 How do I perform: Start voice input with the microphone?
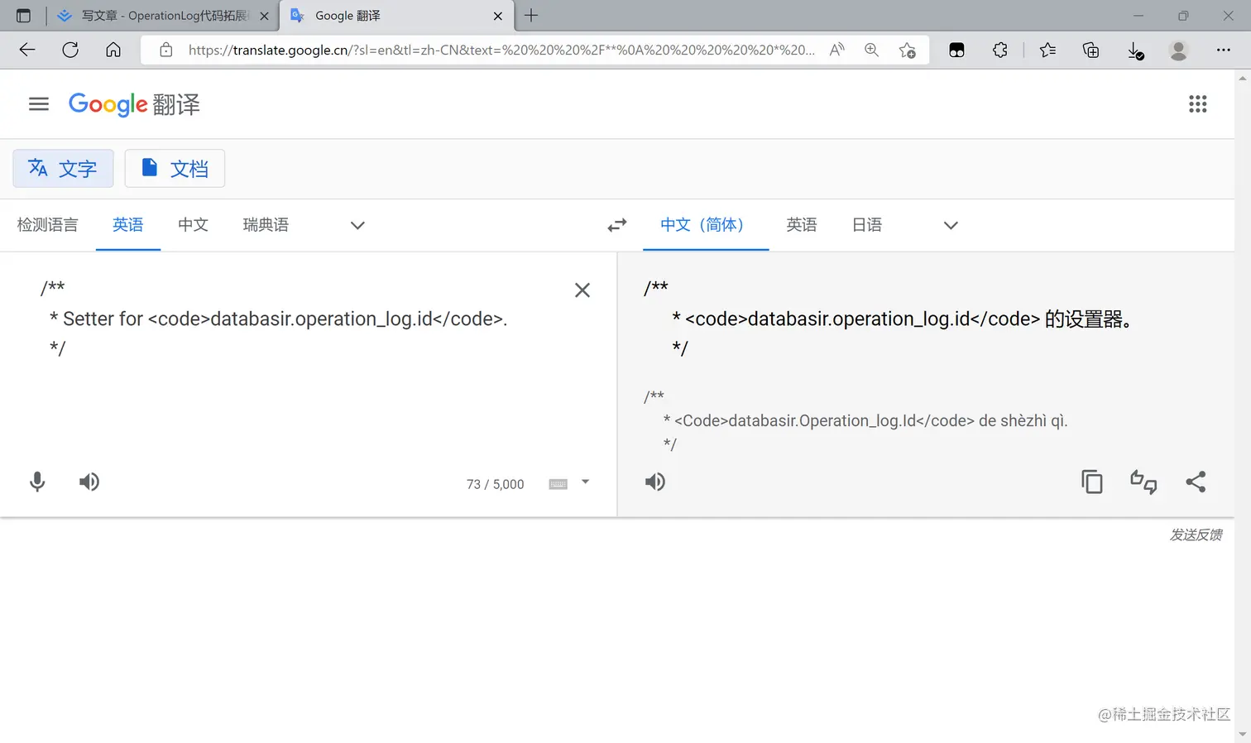37,482
